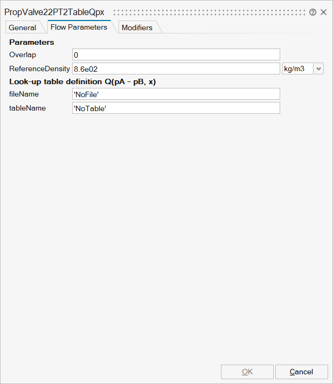Focus the ReferenceDensity value field
Screen dimensions: 333x384
pos(176,68)
